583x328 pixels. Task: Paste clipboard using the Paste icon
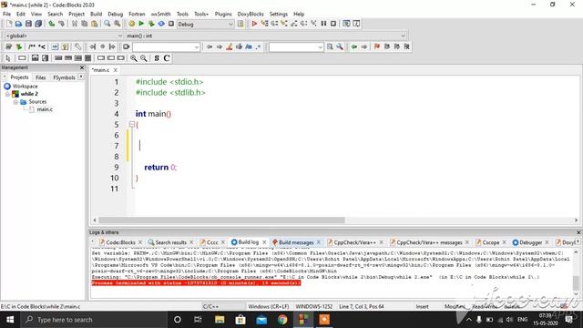[x=95, y=24]
